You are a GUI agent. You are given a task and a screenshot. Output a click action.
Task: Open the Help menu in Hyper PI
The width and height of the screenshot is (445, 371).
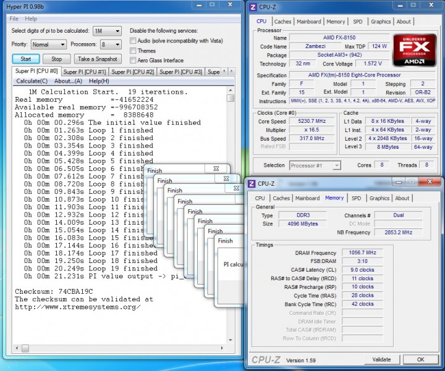pos(31,19)
